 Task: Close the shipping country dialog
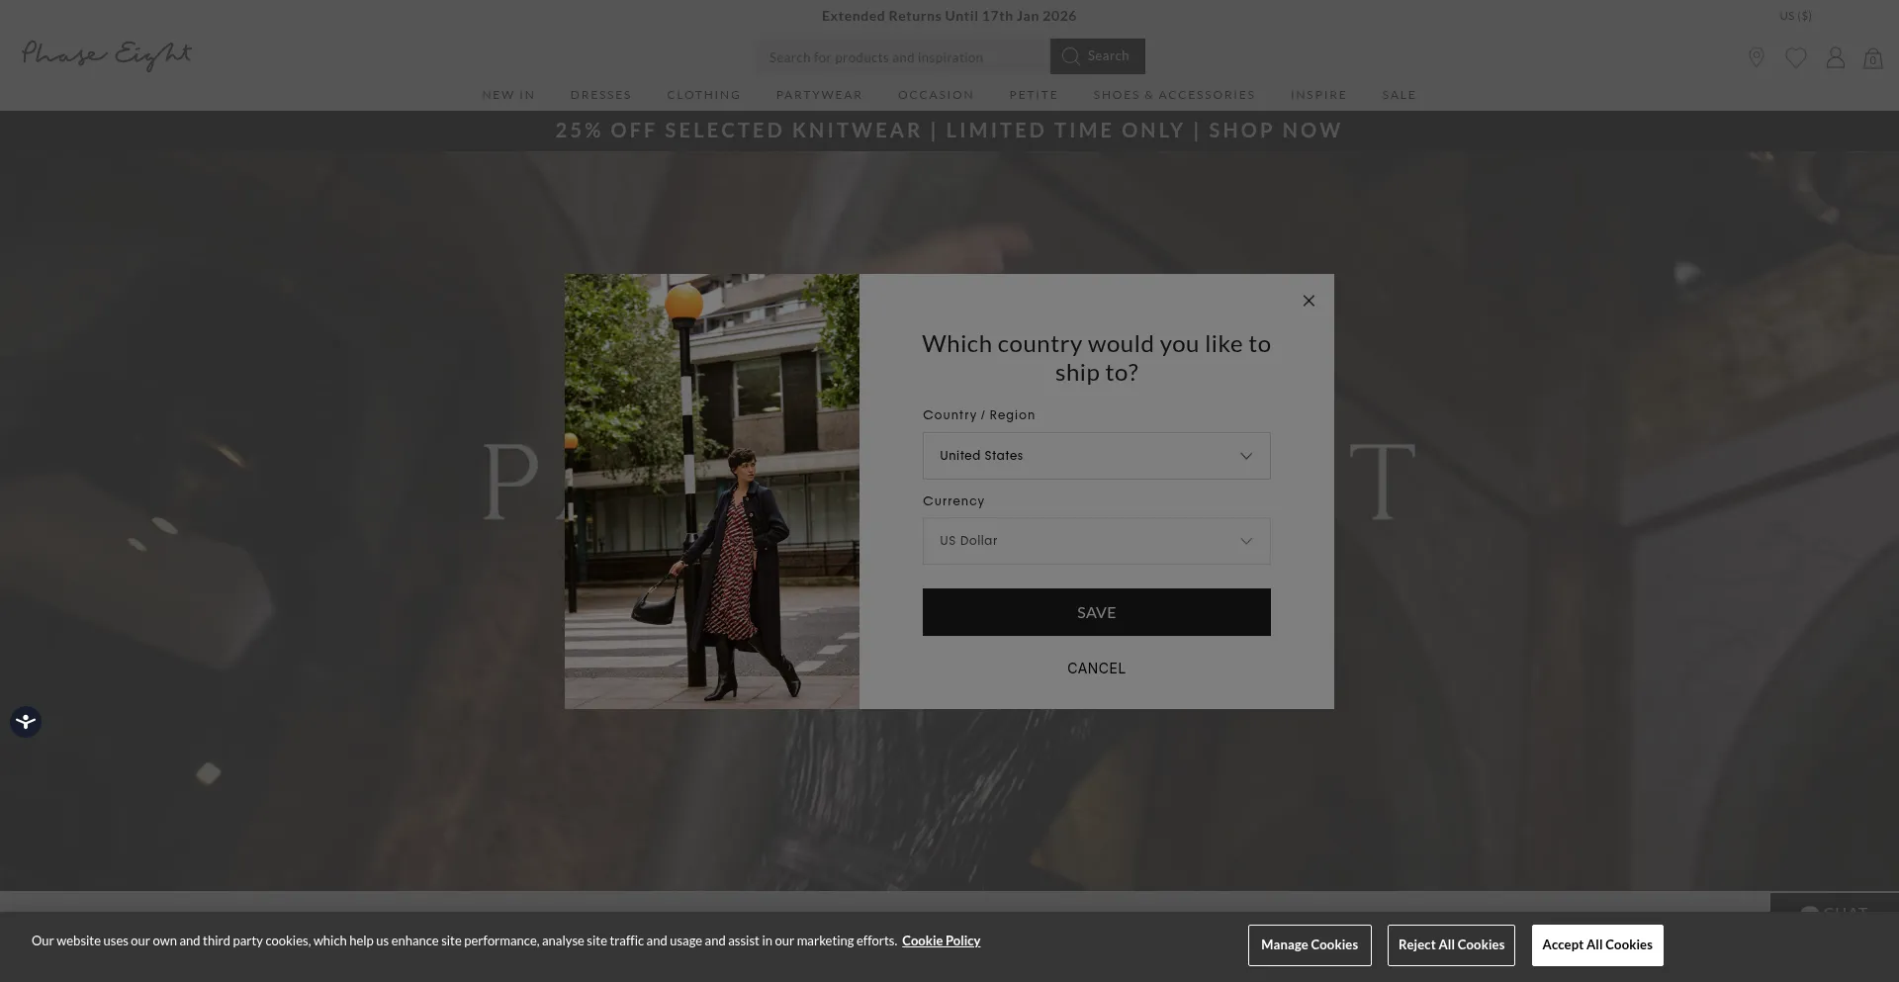(1309, 301)
